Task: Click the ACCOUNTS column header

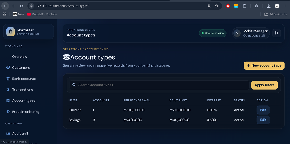Action: coord(101,101)
